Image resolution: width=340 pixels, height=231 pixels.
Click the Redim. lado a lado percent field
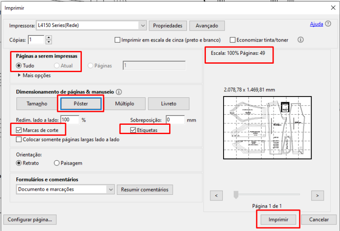point(70,120)
